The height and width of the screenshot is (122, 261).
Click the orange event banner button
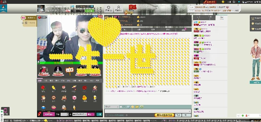point(165,115)
